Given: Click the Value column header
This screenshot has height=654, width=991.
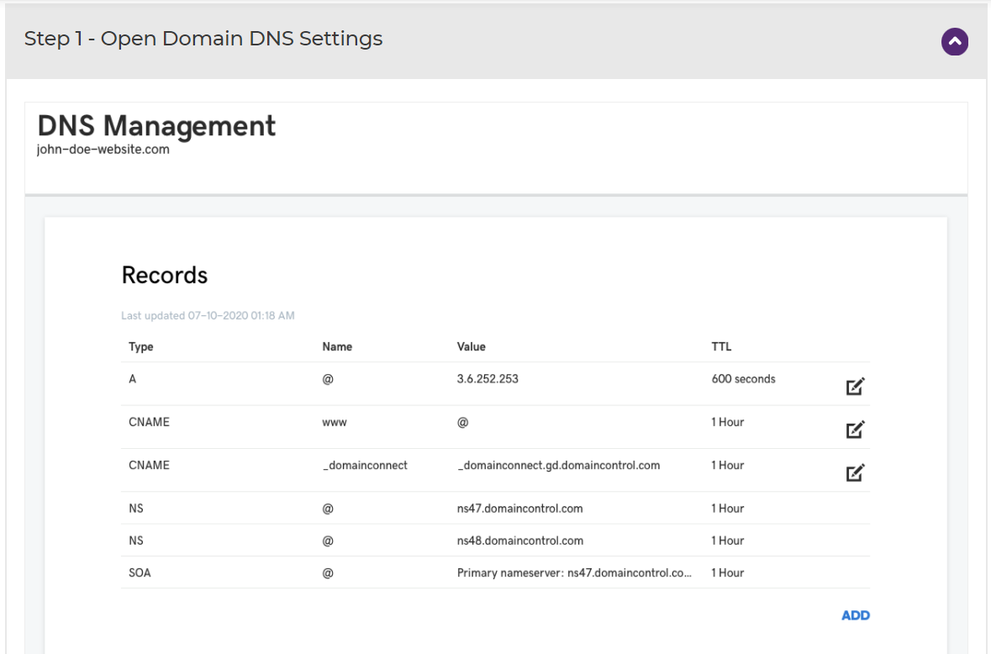Looking at the screenshot, I should tap(472, 346).
